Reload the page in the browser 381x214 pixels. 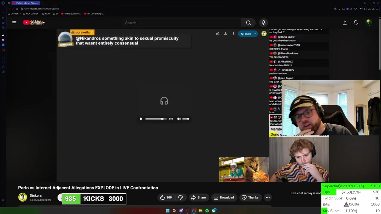[17, 9]
